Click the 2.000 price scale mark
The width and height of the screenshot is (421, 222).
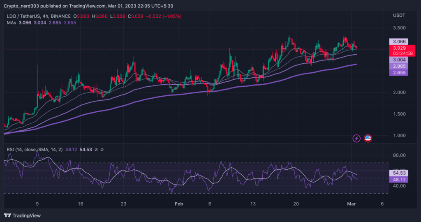click(399, 92)
